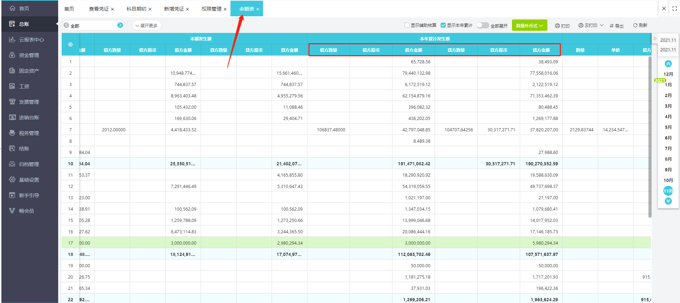
Task: Open 税务管理 from the sidebar menu
Action: [x=29, y=133]
